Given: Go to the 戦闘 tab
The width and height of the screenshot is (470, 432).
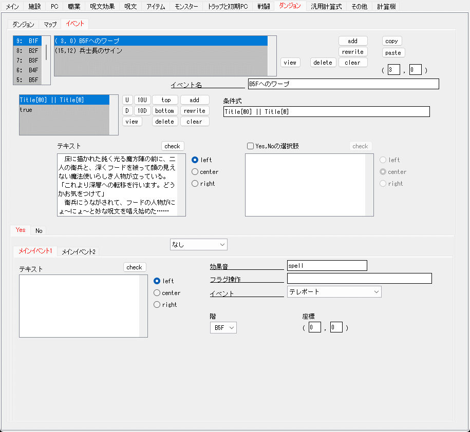Looking at the screenshot, I should tap(264, 6).
